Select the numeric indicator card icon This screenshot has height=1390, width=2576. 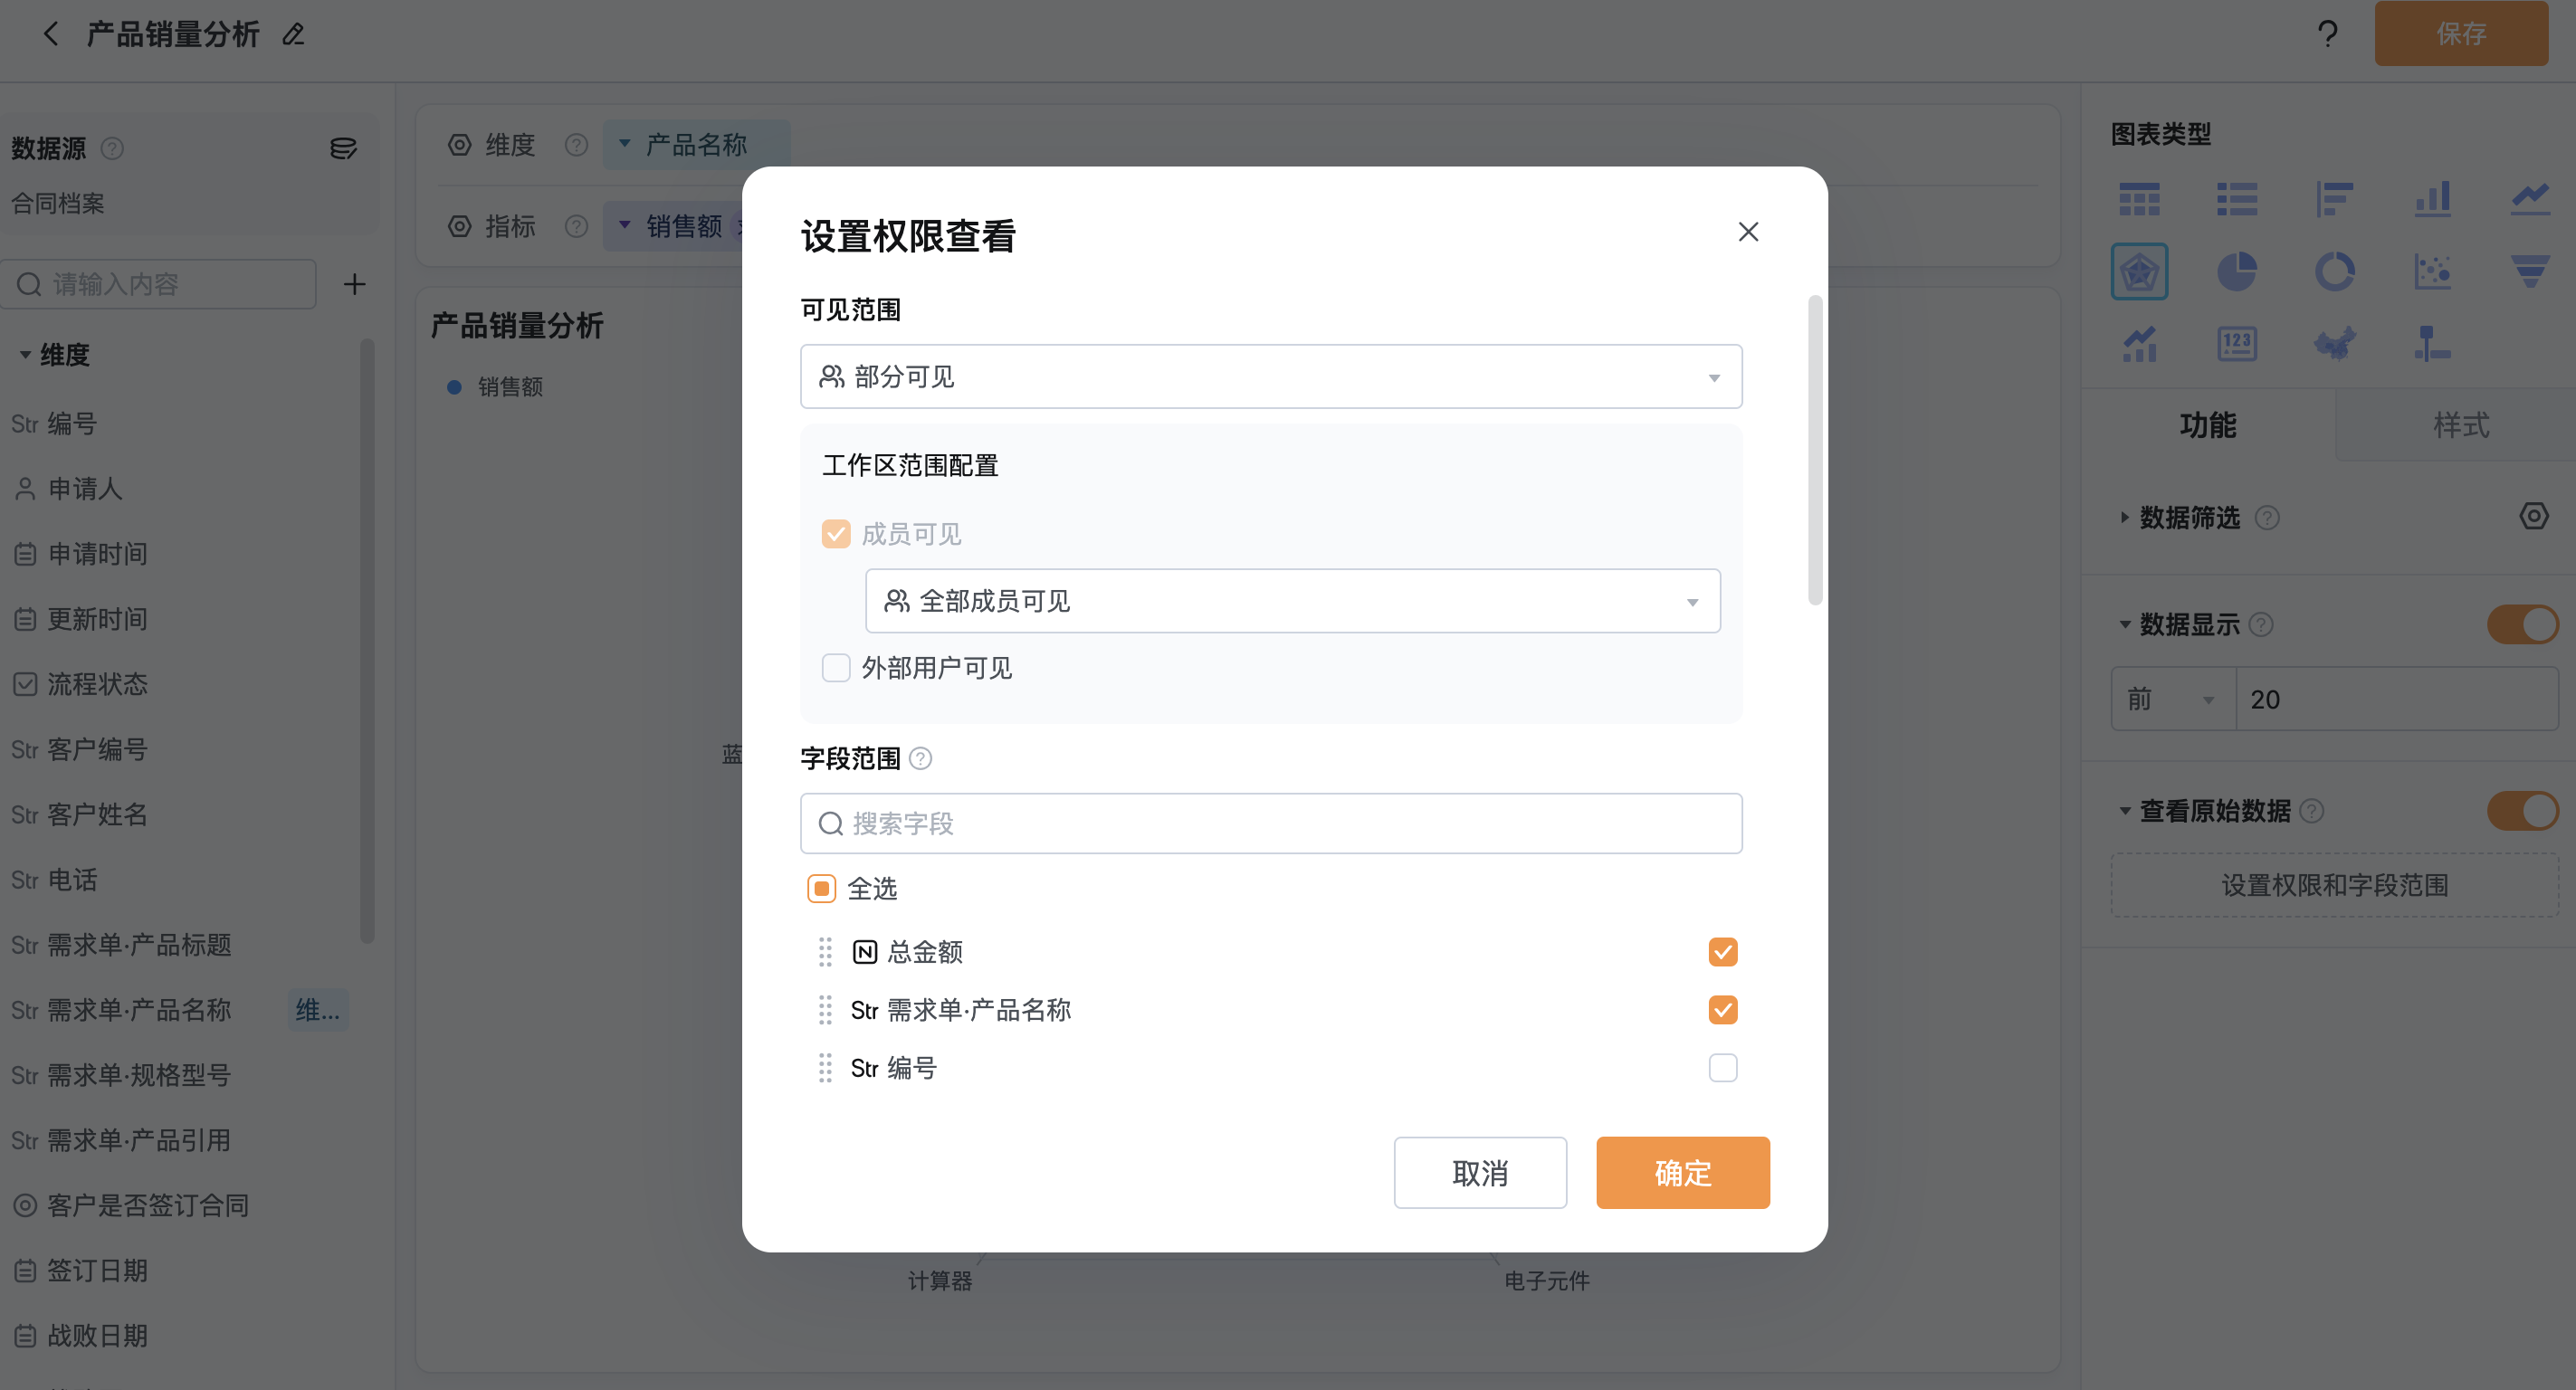pos(2237,344)
